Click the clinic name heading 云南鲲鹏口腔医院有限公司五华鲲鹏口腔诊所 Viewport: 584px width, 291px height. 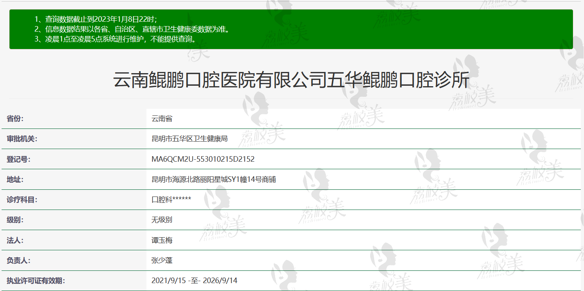(x=291, y=80)
